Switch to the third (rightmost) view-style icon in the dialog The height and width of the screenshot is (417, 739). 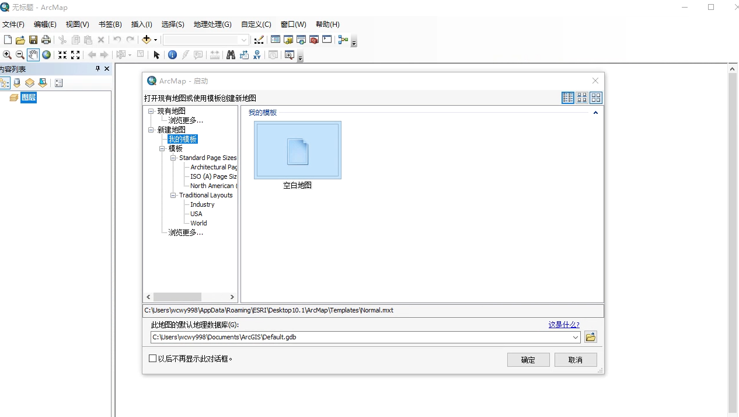click(596, 98)
